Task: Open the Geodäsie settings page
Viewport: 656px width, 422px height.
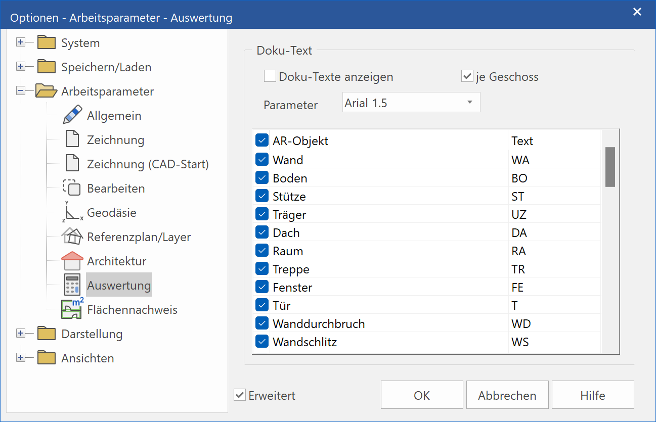Action: (x=112, y=213)
